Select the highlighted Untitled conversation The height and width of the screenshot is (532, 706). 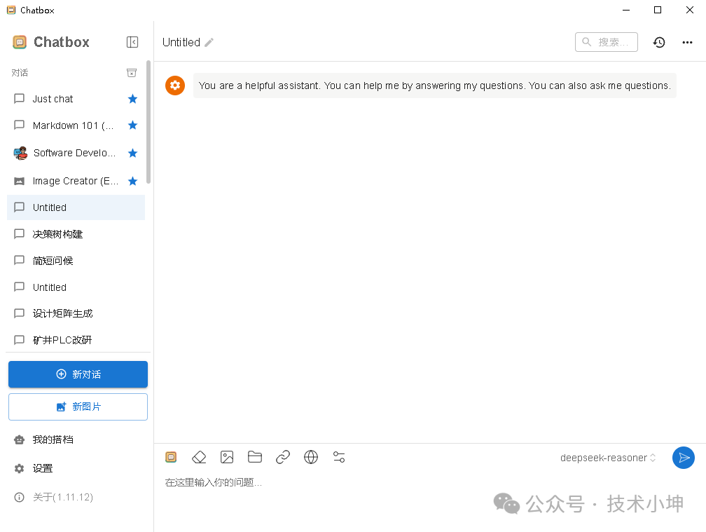(76, 207)
